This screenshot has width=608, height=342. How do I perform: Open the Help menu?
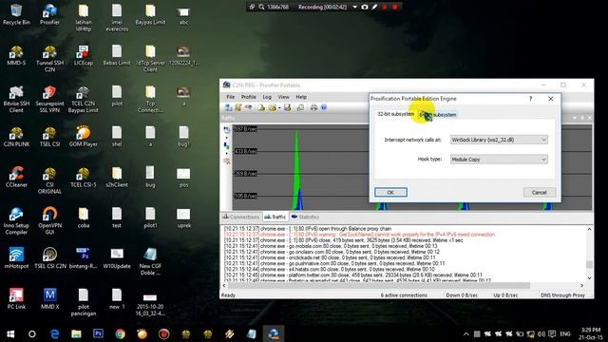[x=301, y=97]
